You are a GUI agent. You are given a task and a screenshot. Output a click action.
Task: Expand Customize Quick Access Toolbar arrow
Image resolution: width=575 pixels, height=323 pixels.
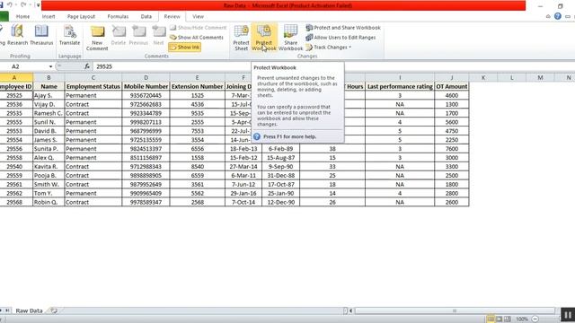click(38, 4)
